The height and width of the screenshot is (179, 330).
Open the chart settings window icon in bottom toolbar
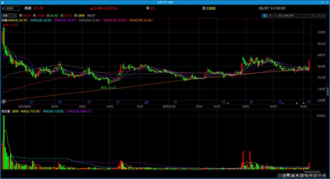289,175
